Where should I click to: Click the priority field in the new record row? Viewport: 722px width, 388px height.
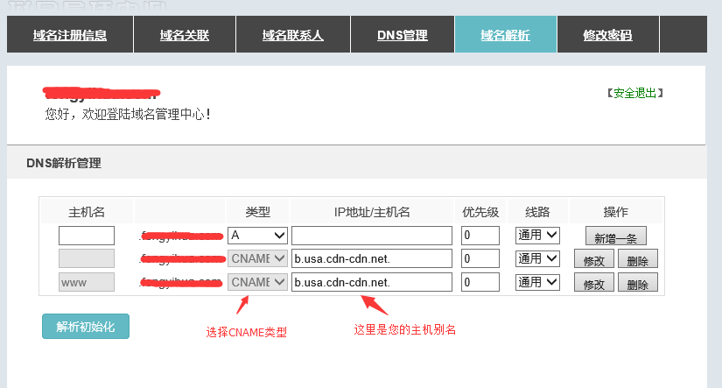coord(480,236)
